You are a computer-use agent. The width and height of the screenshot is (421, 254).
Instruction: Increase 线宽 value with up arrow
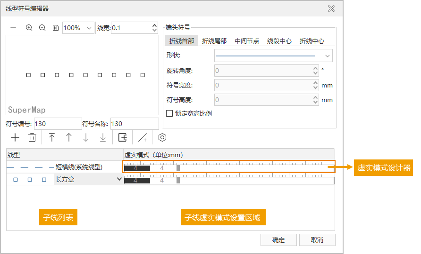tap(154, 25)
